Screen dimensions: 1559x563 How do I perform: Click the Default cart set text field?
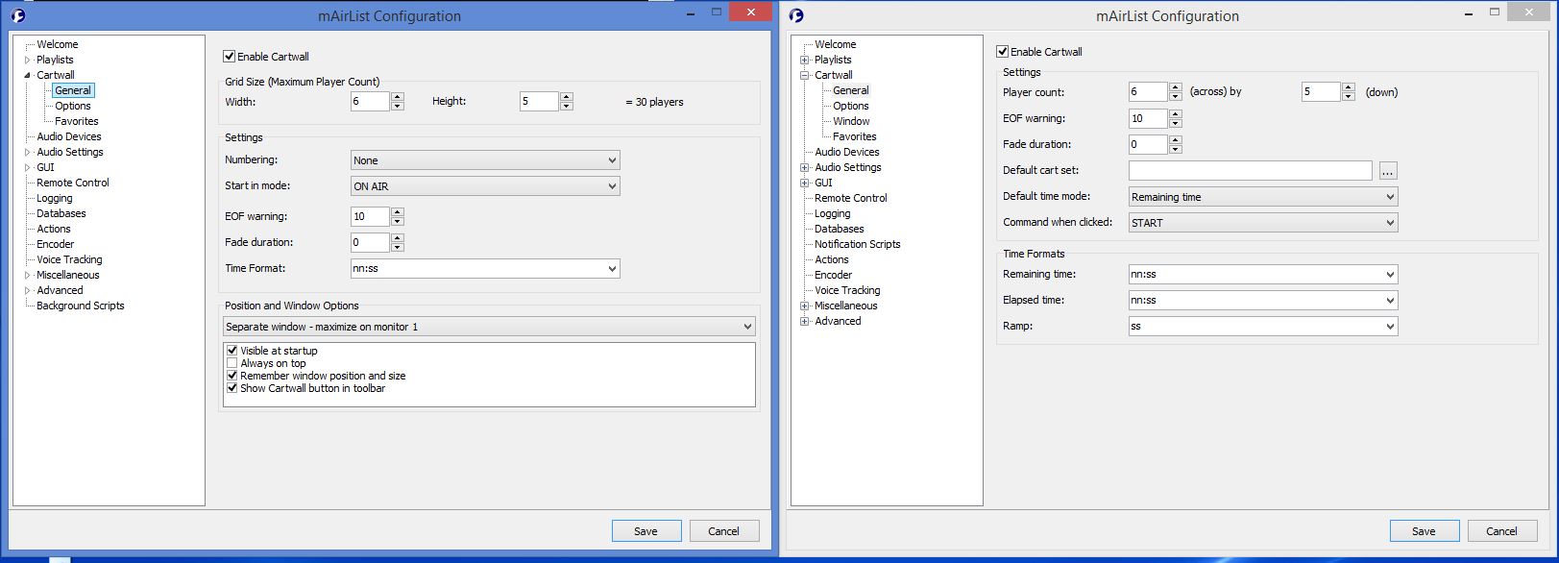click(x=1251, y=171)
